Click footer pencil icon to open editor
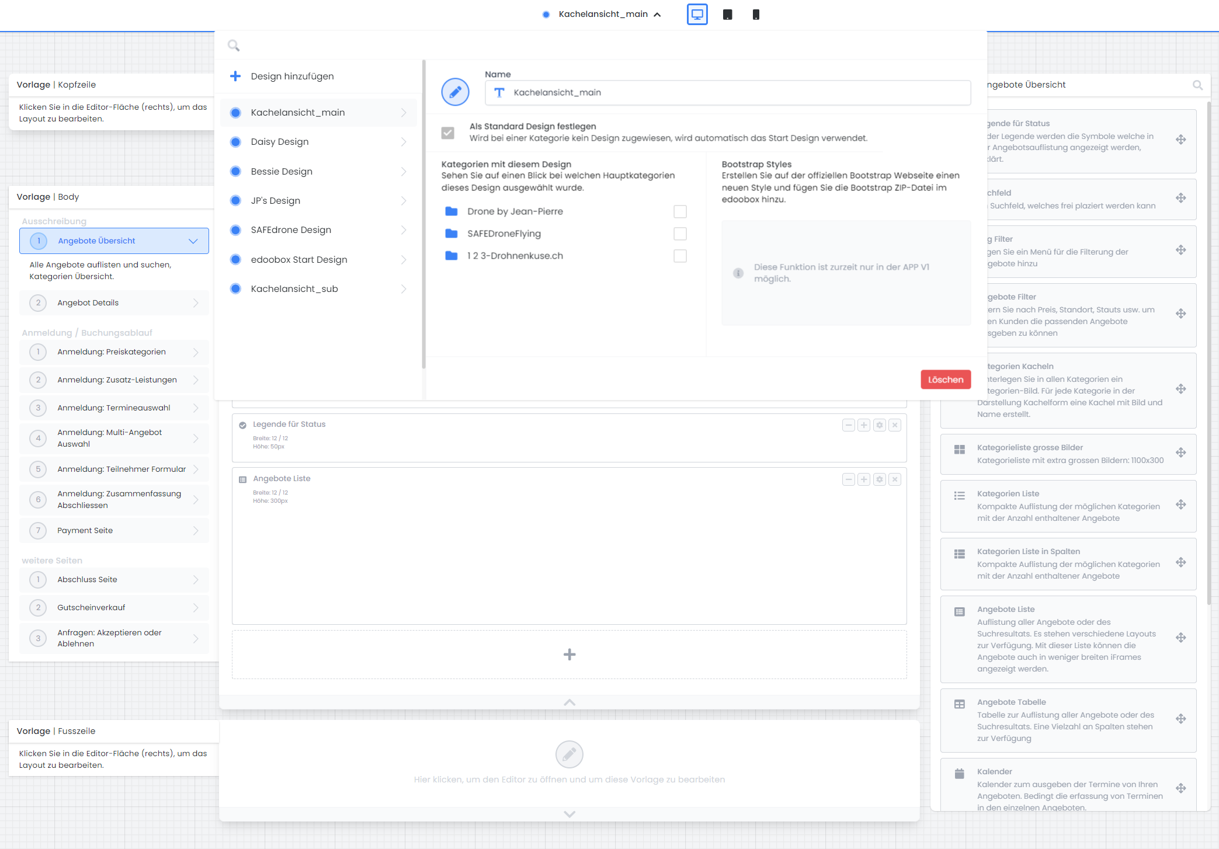Image resolution: width=1219 pixels, height=849 pixels. click(569, 754)
